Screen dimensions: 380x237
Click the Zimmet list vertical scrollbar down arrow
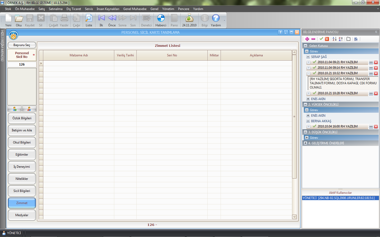(294, 217)
